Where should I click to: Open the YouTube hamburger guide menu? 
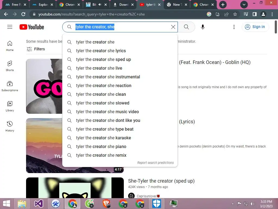[10, 27]
